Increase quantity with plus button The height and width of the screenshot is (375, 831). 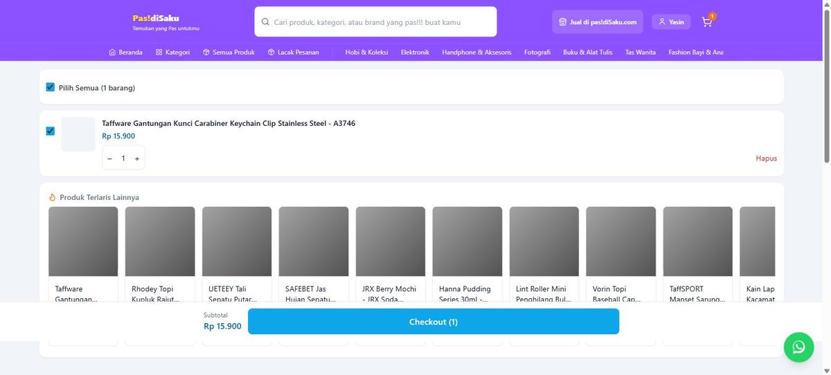tap(137, 158)
